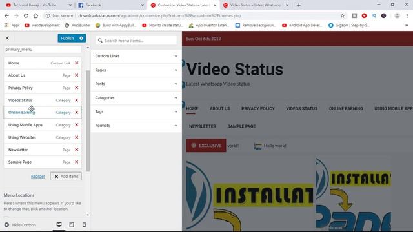This screenshot has height=232, width=413.
Task: Open ABOUT US in site preview
Action: [219, 108]
